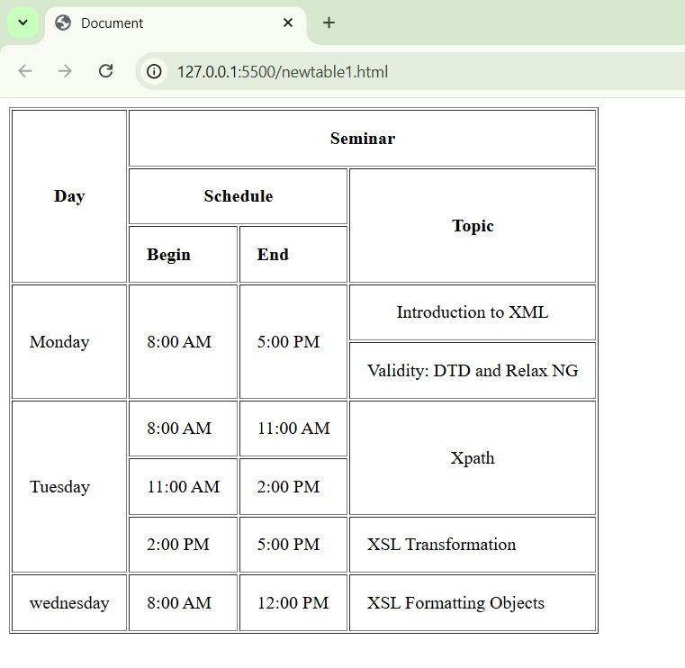Click the Schedule header cell

239,196
